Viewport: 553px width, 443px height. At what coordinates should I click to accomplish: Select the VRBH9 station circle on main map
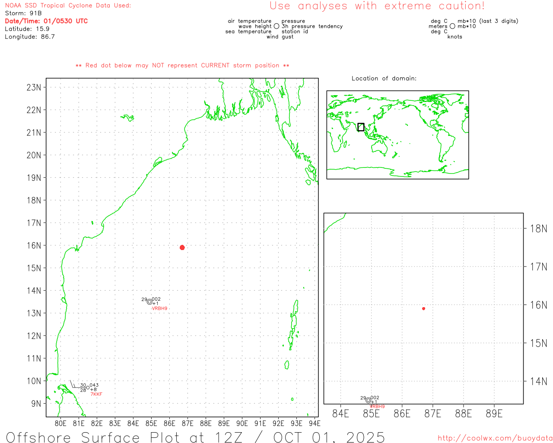pyautogui.click(x=149, y=302)
